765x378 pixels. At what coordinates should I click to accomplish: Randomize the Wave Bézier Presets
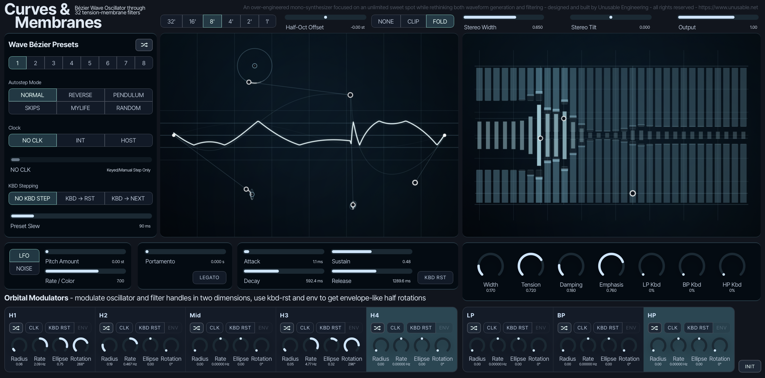pyautogui.click(x=144, y=45)
